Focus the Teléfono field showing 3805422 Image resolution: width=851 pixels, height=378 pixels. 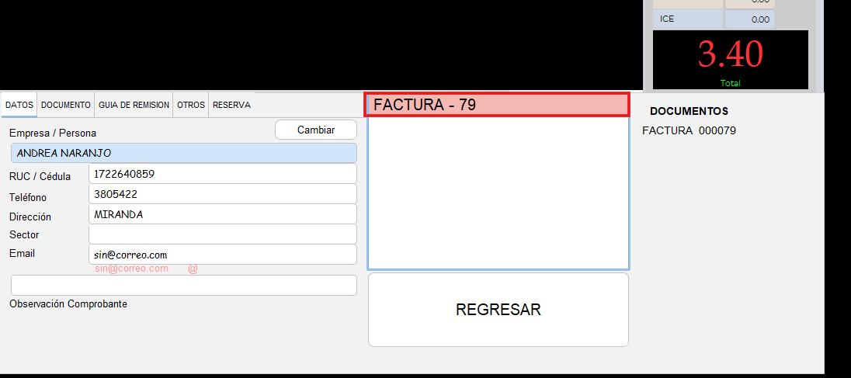tap(223, 194)
